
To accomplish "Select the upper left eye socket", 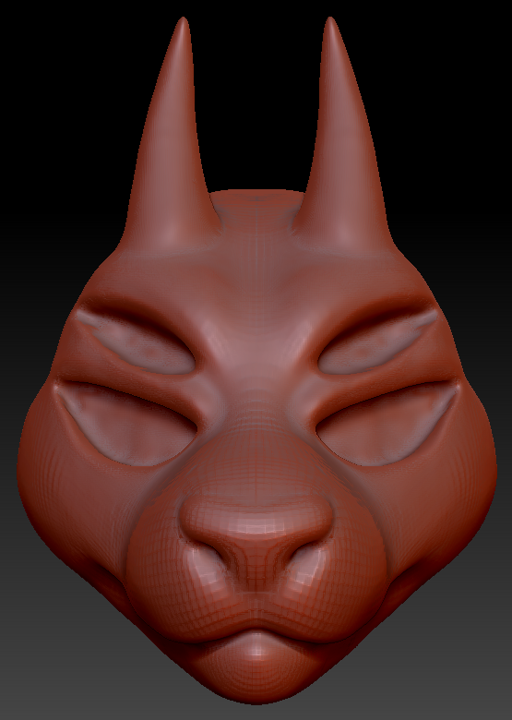I will (x=137, y=342).
